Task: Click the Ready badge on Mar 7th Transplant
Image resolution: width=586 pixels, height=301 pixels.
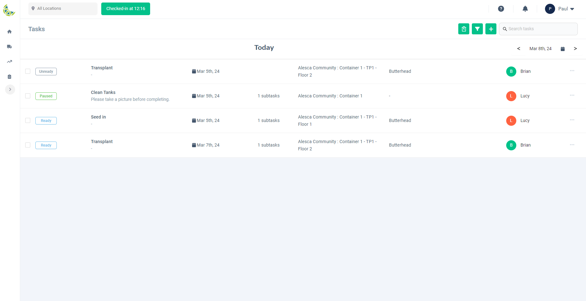Action: [x=46, y=145]
